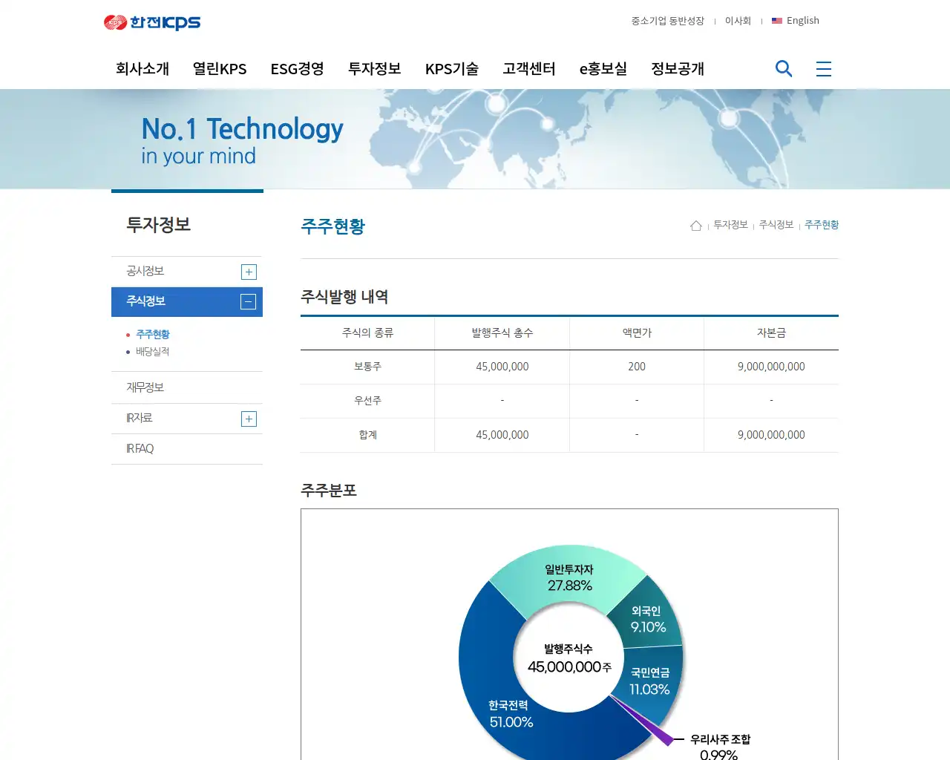This screenshot has height=760, width=950.
Task: Open the hamburger menu icon
Action: (823, 68)
